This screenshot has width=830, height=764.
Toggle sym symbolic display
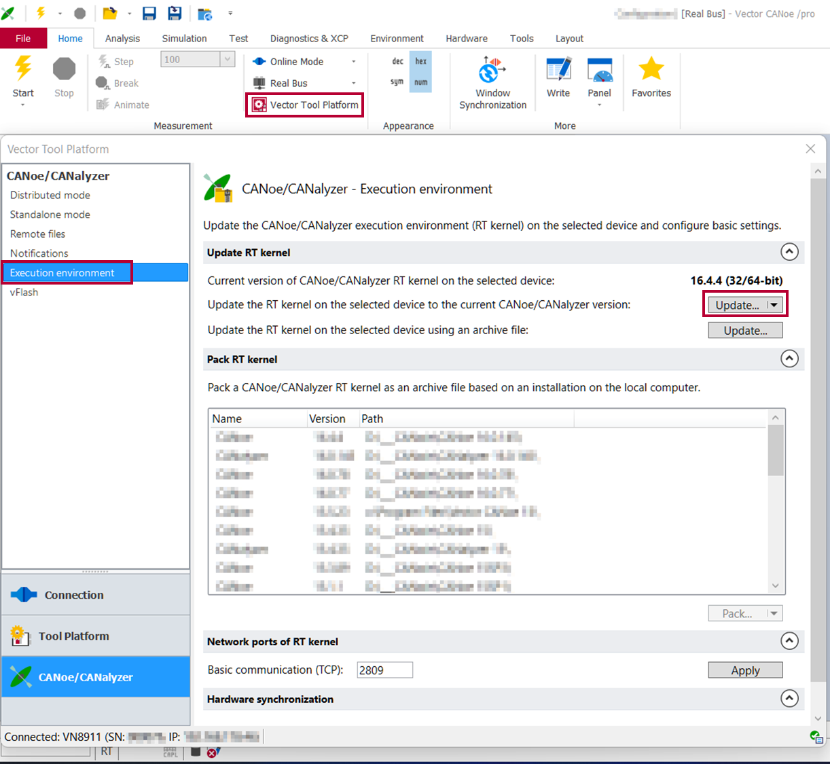click(x=397, y=82)
